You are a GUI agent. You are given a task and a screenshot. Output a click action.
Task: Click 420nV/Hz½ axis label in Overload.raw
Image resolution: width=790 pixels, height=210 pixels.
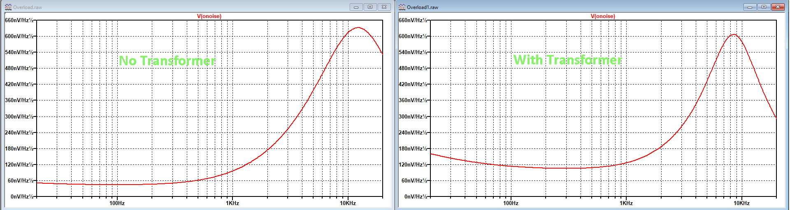tap(19, 84)
